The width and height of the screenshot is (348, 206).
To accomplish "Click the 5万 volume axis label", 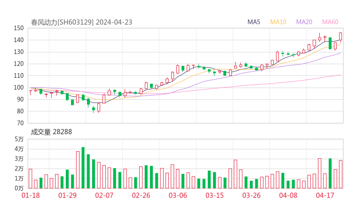I will [19, 139].
